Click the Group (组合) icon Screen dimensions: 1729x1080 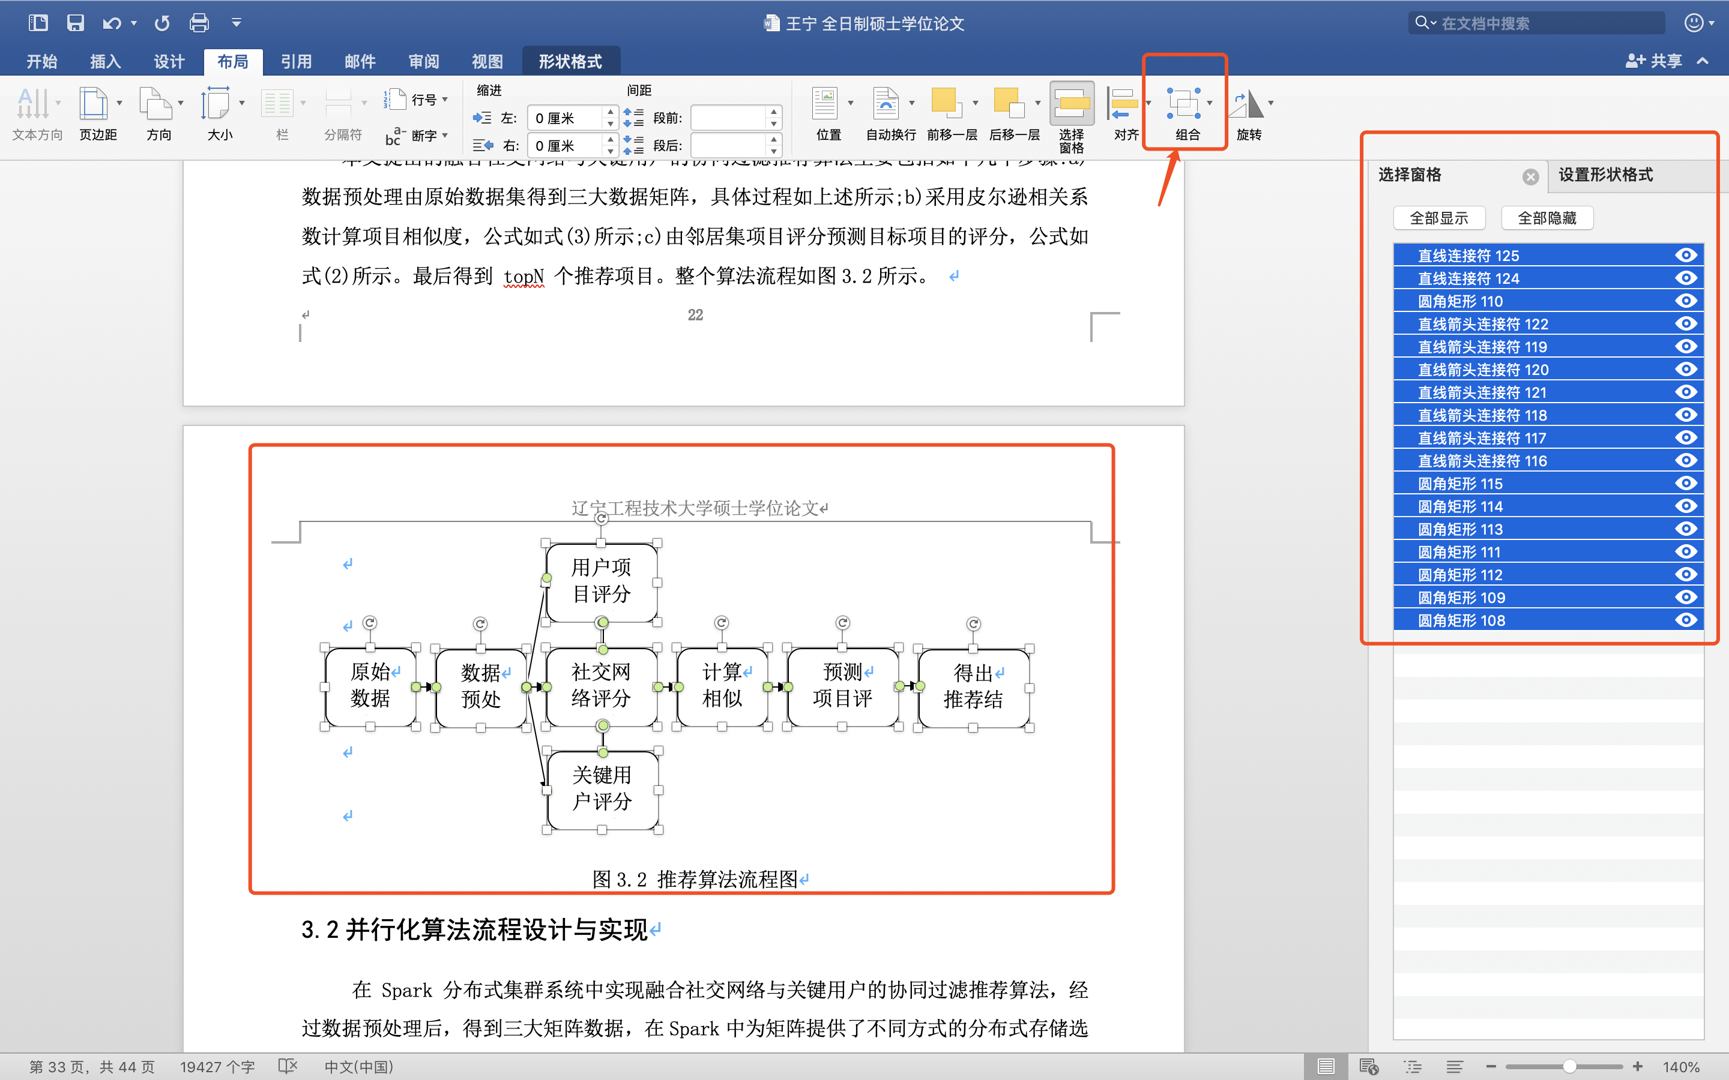pyautogui.click(x=1183, y=104)
